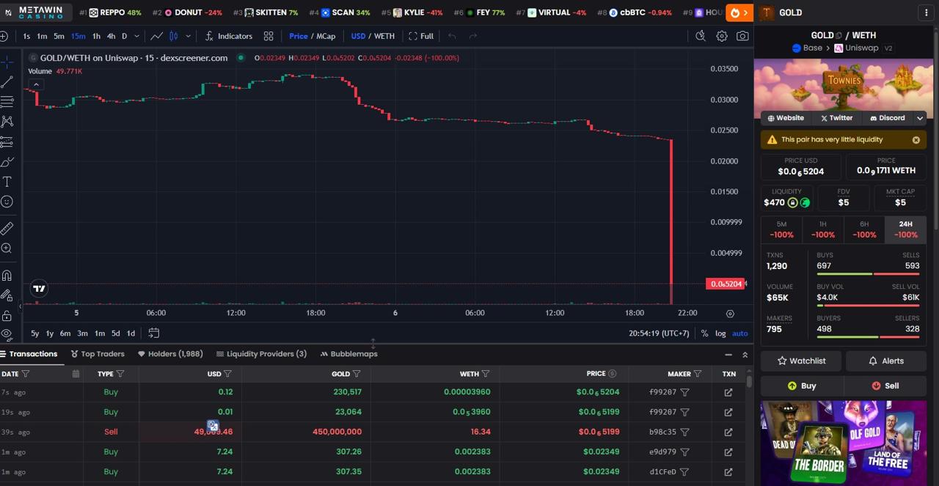939x486 pixels.
Task: Take a chart snapshot with camera icon
Action: tap(742, 36)
